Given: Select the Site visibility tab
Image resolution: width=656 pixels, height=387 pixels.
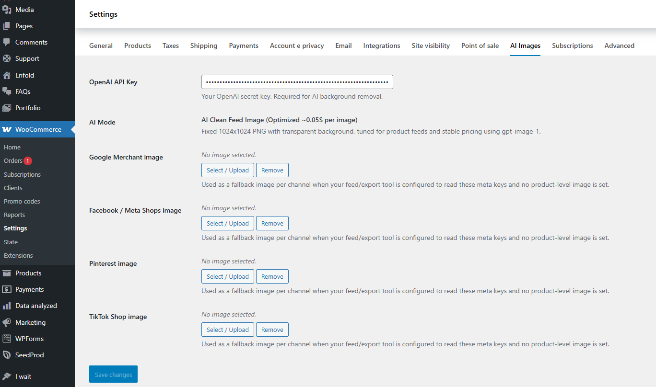Looking at the screenshot, I should click(x=431, y=46).
